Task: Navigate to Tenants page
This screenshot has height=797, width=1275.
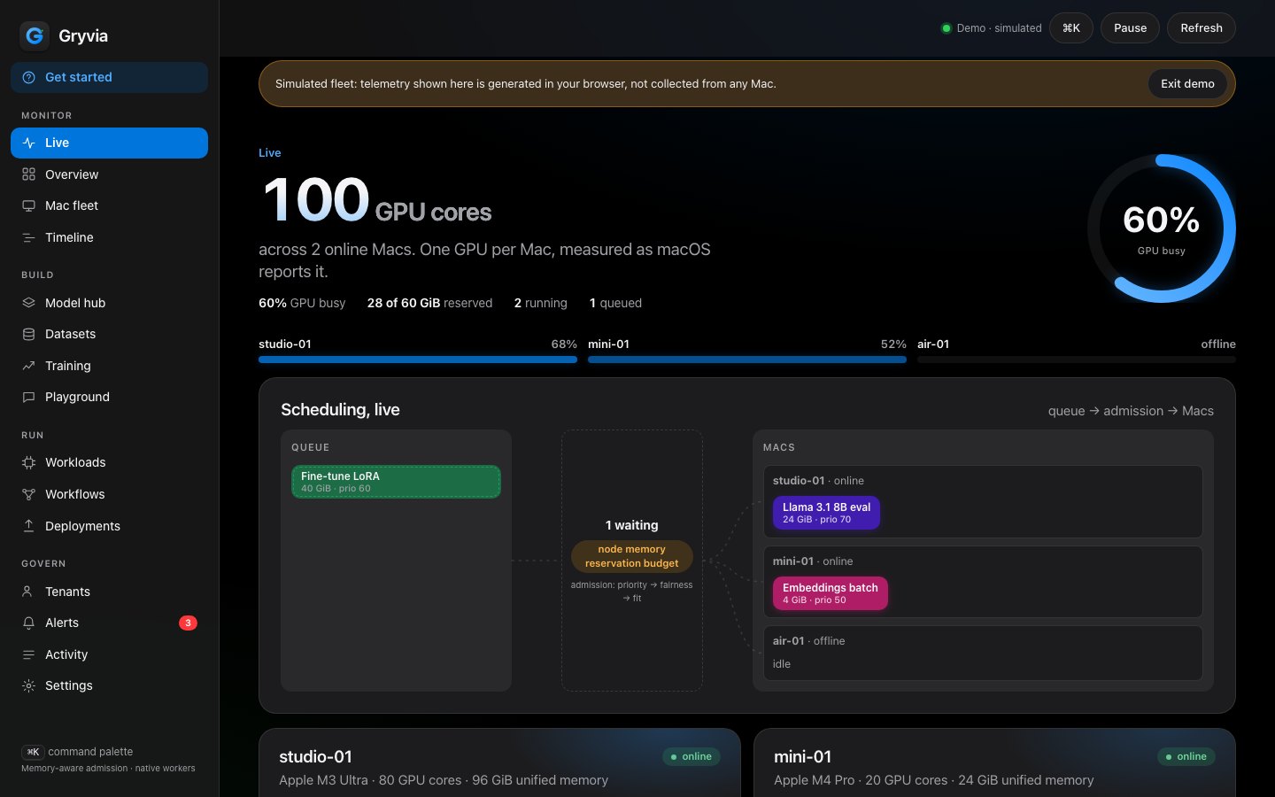Action: 109,592
